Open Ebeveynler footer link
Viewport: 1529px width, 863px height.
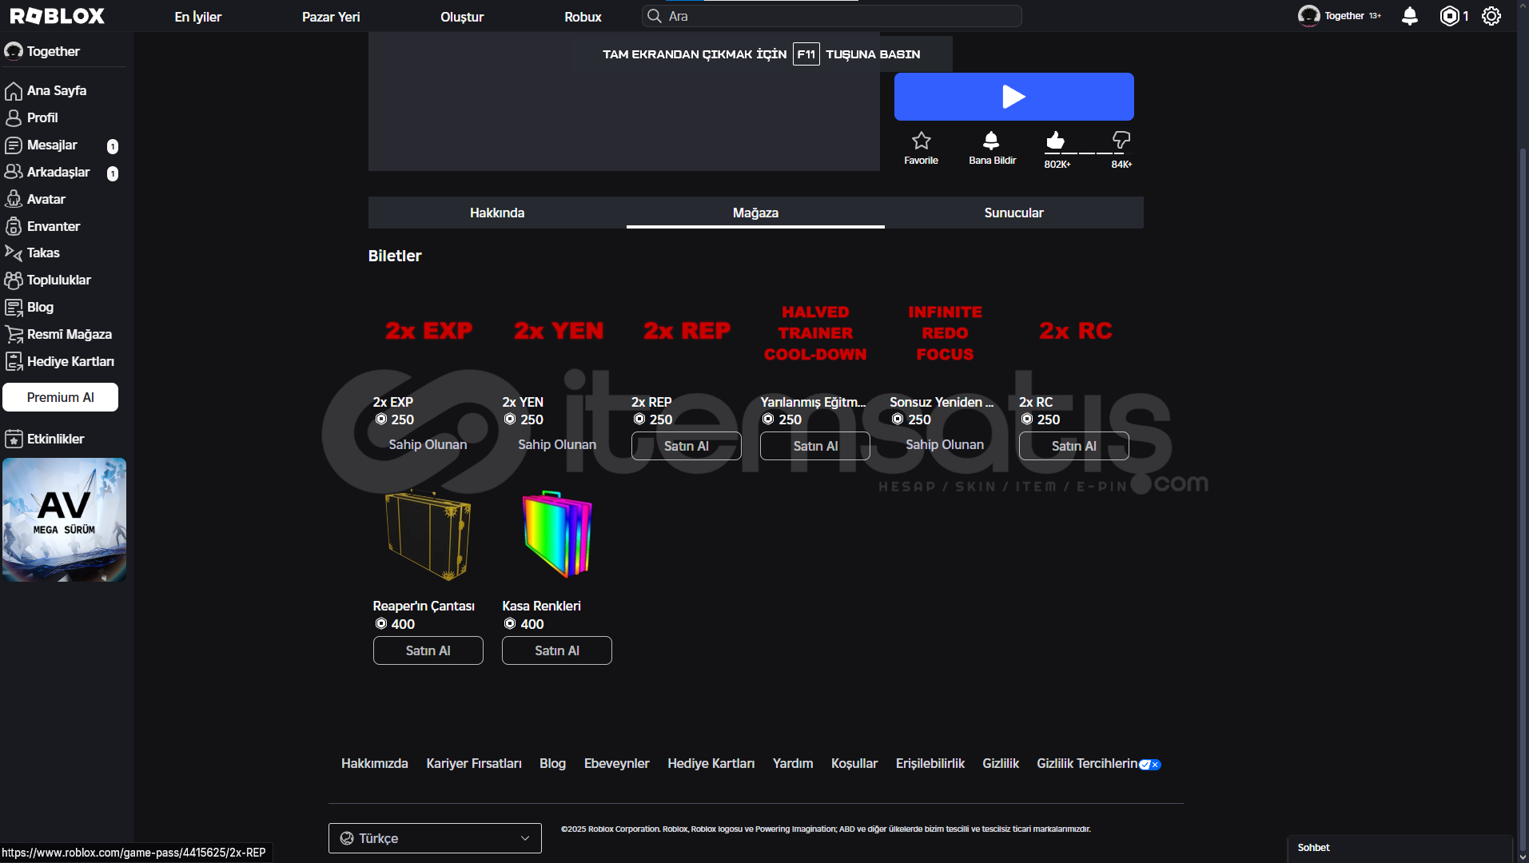[x=616, y=764]
